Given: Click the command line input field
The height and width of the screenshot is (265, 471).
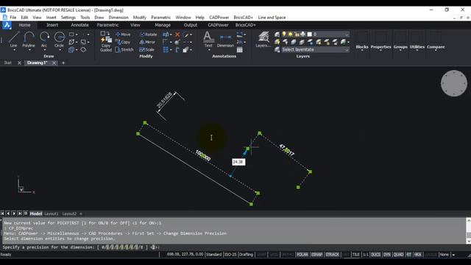Looking at the screenshot, I should pyautogui.click(x=234, y=247).
